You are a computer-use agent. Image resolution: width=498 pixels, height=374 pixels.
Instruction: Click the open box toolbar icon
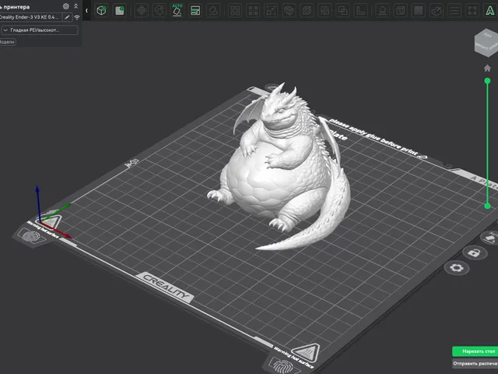point(289,10)
